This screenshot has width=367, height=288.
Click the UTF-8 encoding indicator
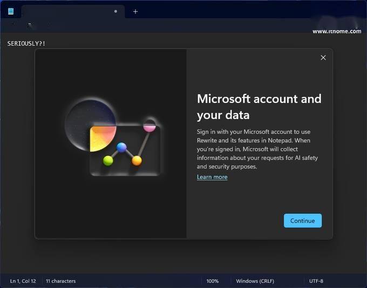click(x=316, y=281)
